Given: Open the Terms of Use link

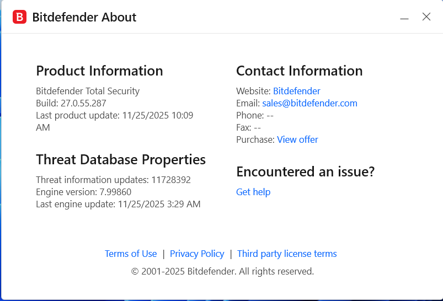Looking at the screenshot, I should pos(131,254).
